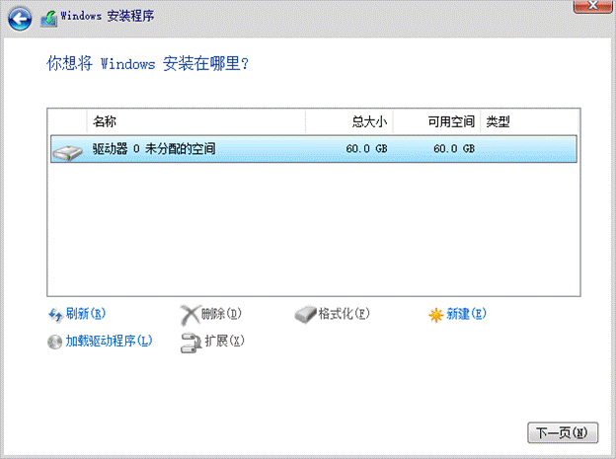616x459 pixels.
Task: Click the 可用空间 column header
Action: tap(436, 121)
